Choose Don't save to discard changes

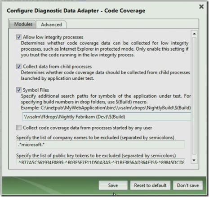(188, 185)
